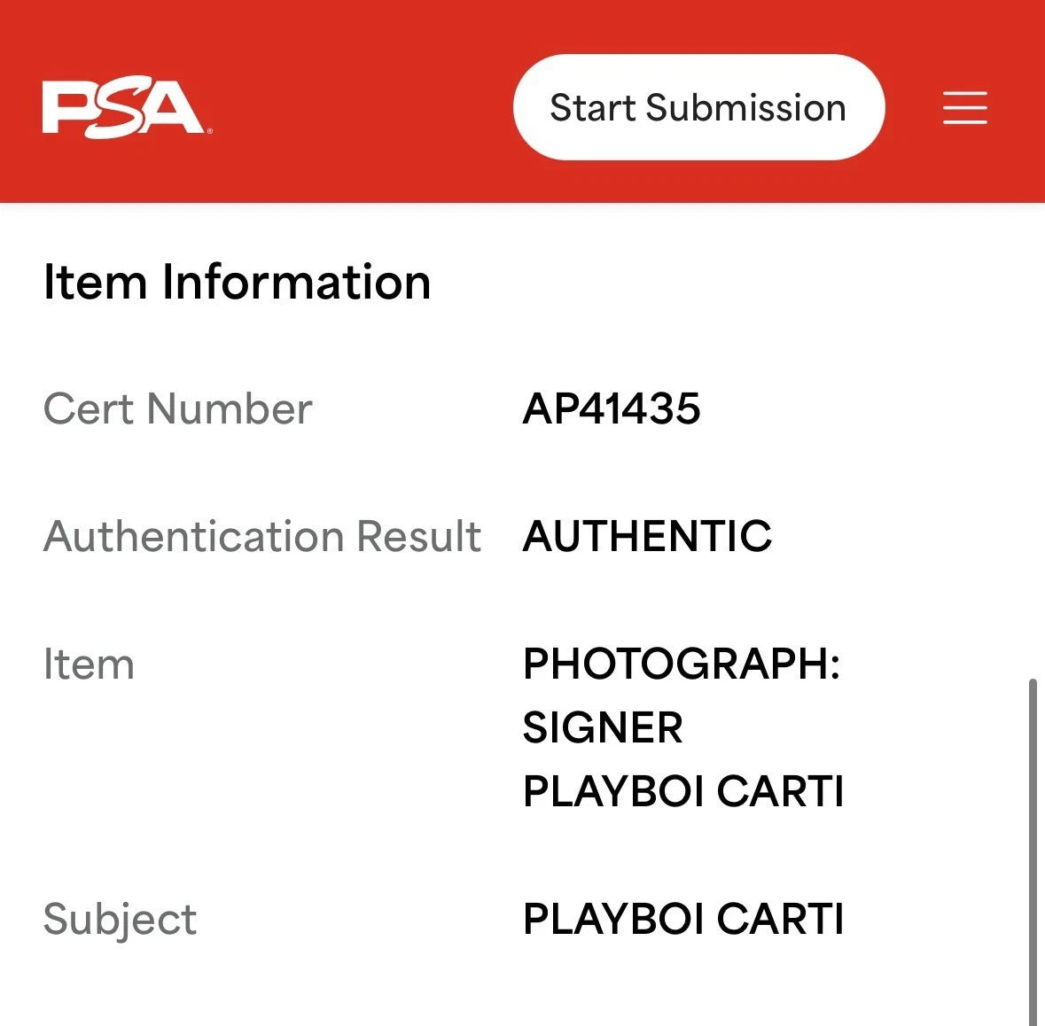
Task: Select the cert number AP41435
Action: (x=612, y=409)
